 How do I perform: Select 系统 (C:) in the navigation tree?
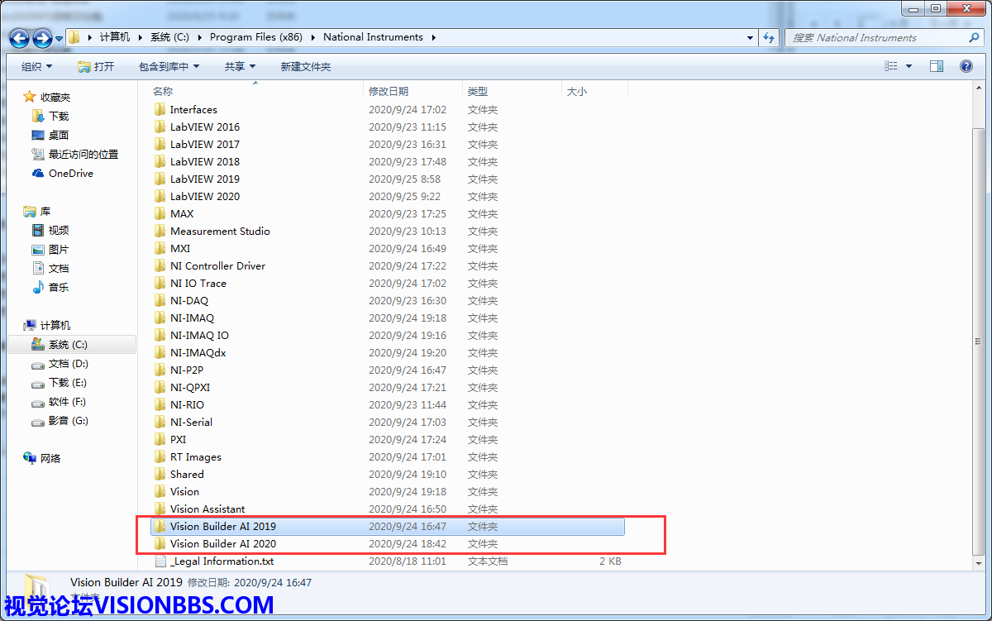(68, 344)
